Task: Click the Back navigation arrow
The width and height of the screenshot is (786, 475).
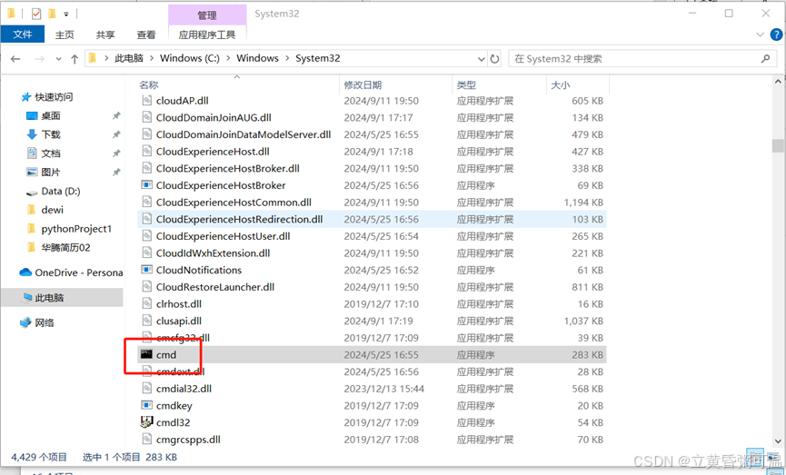Action: click(15, 59)
